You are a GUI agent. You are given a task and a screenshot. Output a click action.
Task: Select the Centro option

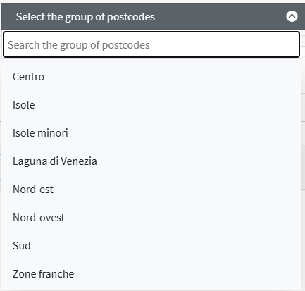(x=151, y=77)
